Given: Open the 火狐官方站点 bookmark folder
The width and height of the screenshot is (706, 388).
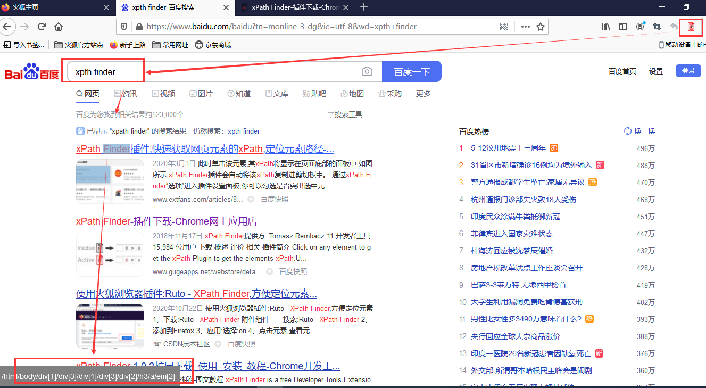Looking at the screenshot, I should point(79,45).
